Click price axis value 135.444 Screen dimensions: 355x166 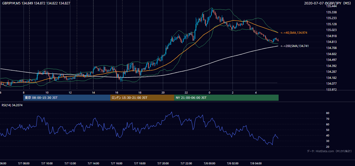click(331, 6)
